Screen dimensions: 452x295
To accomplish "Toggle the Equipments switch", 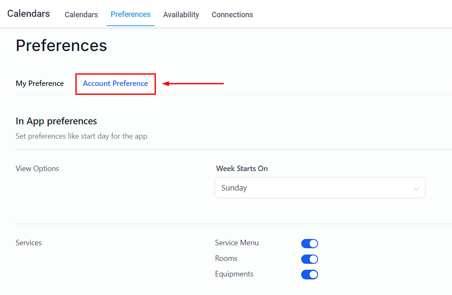I will [310, 275].
